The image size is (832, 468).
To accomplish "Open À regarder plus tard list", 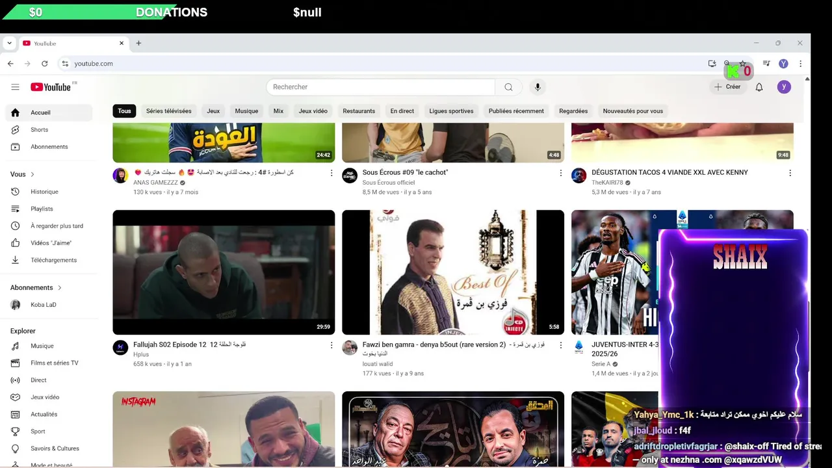I will (49, 226).
